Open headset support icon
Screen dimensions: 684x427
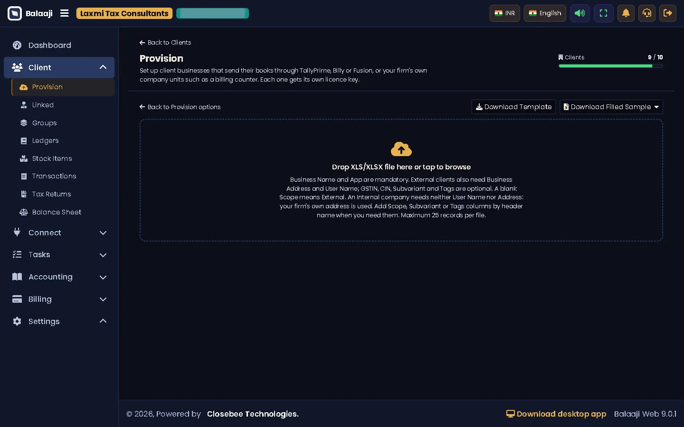647,13
